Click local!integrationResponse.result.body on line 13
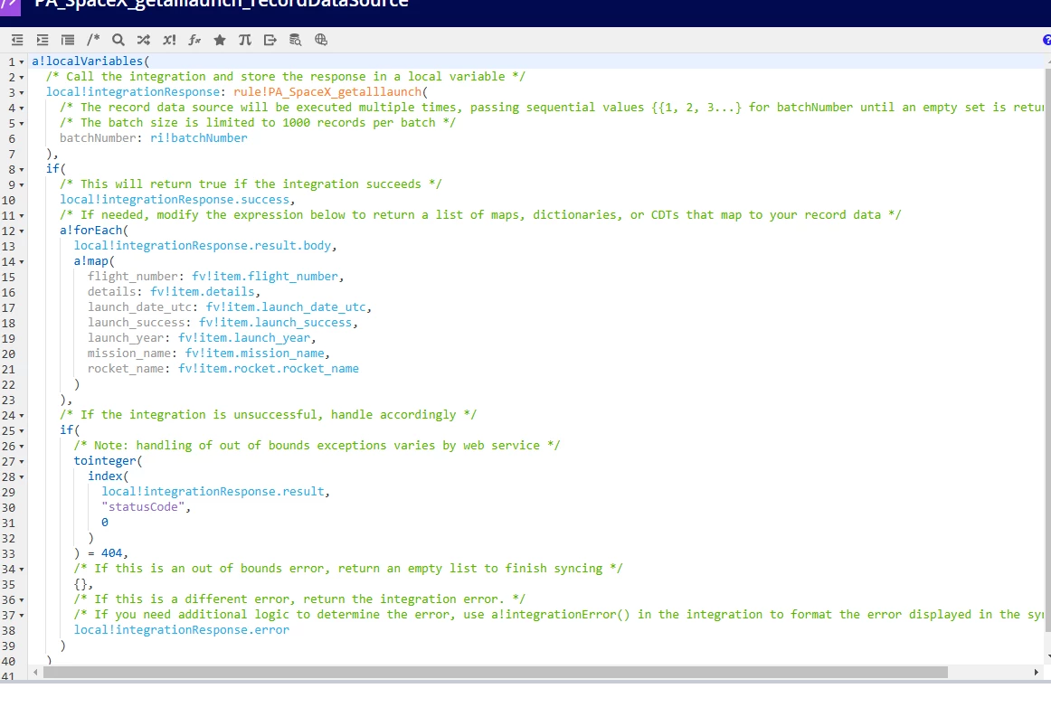1051x726 pixels. [x=203, y=246]
